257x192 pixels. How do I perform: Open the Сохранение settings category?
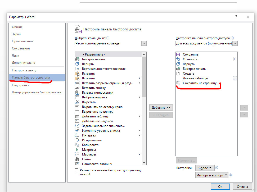pos(21,48)
